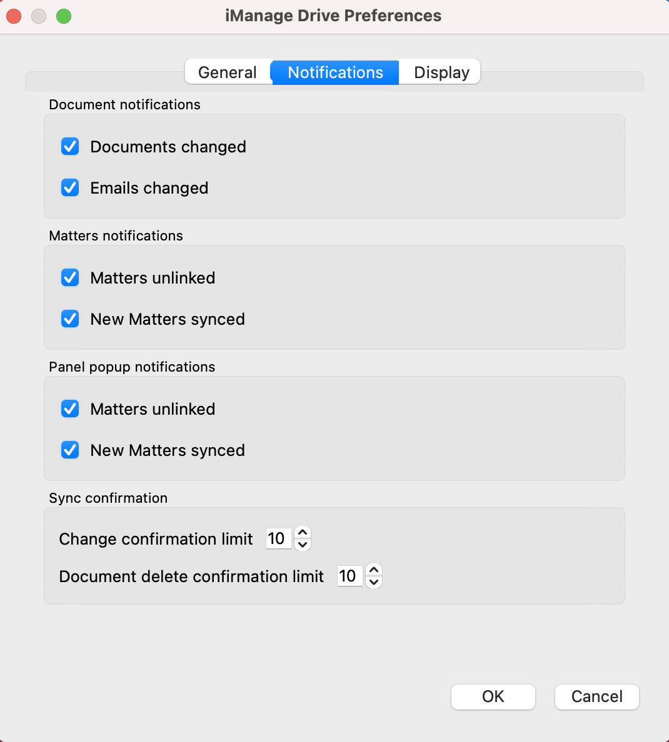Close the iManage Drive Preferences window
The height and width of the screenshot is (742, 669).
pyautogui.click(x=13, y=16)
